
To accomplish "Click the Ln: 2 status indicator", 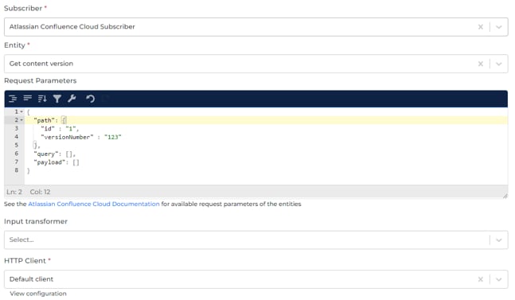I will pyautogui.click(x=14, y=192).
